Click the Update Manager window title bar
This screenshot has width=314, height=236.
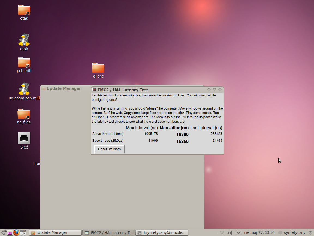pos(66,88)
